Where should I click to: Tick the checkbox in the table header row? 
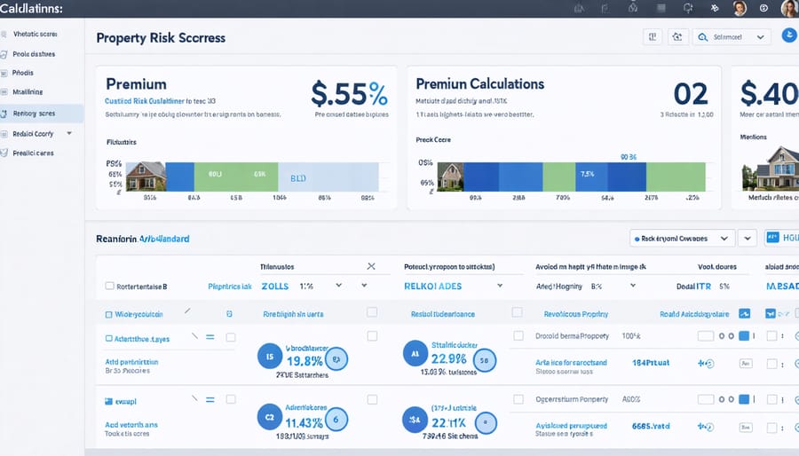pos(109,287)
